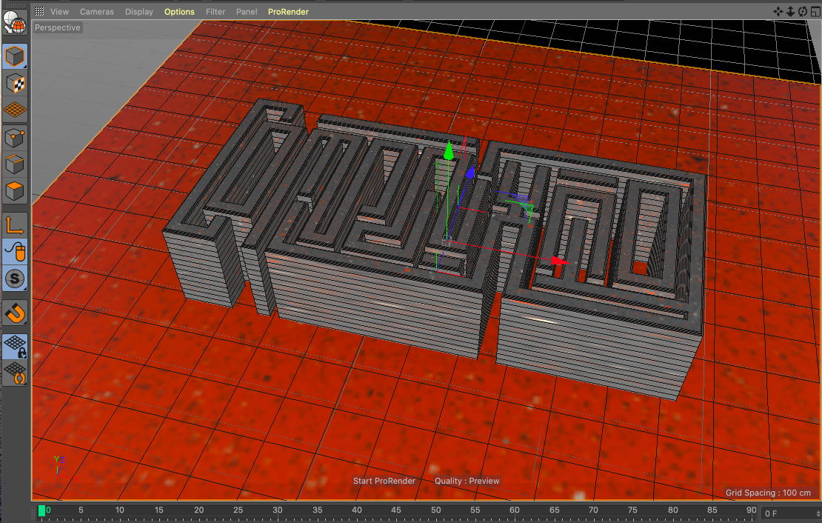Click frame 90 on the timeline ruler

pyautogui.click(x=751, y=510)
